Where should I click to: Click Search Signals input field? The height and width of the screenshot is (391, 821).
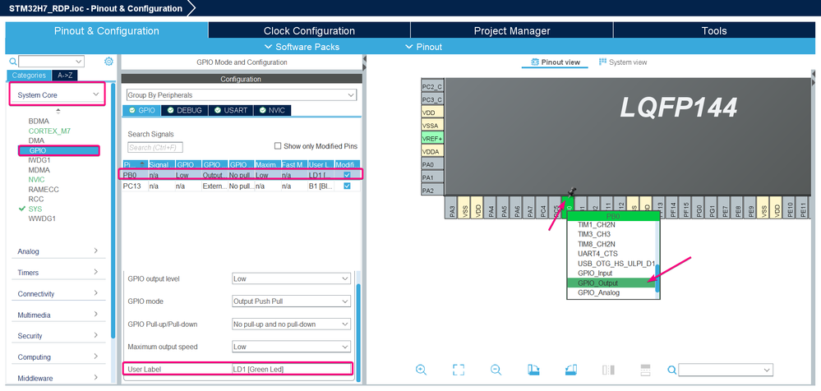point(155,148)
